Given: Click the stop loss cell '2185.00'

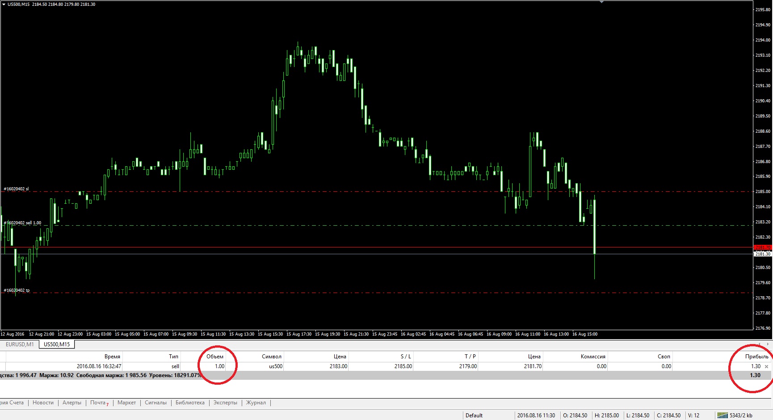Looking at the screenshot, I should point(403,366).
